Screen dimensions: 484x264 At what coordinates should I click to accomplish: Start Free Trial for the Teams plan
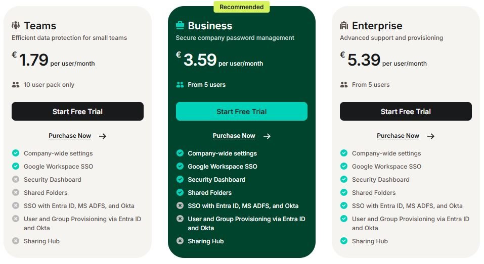tap(77, 111)
